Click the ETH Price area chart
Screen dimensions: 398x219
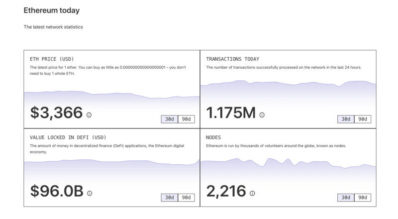pos(111,98)
